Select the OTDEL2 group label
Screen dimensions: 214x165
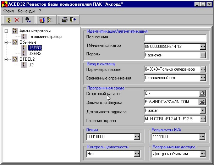[27, 59]
